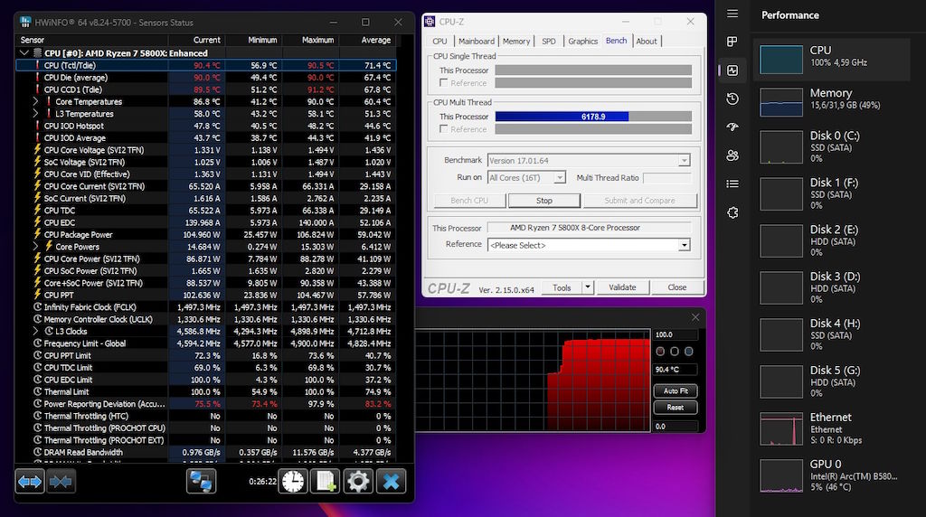Screen dimensions: 926x517
Task: Open App history icon in Task Manager
Action: 732,99
